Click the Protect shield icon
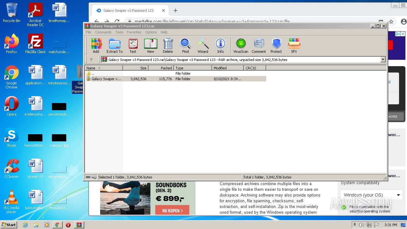This screenshot has width=407, height=229. pyautogui.click(x=276, y=45)
